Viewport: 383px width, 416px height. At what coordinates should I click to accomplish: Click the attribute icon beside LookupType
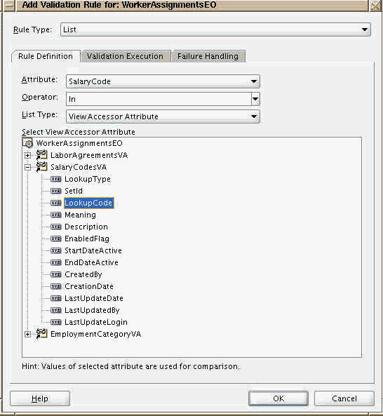56,179
